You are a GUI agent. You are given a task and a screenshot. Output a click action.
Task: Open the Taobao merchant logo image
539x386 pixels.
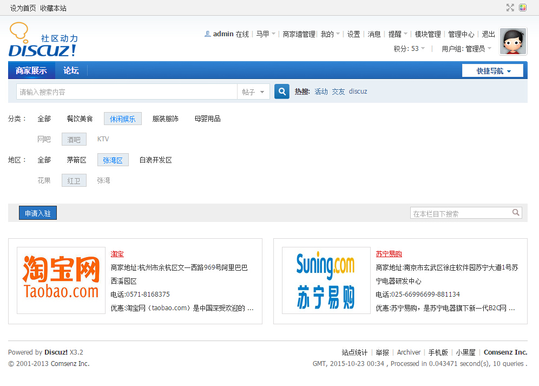pos(61,280)
